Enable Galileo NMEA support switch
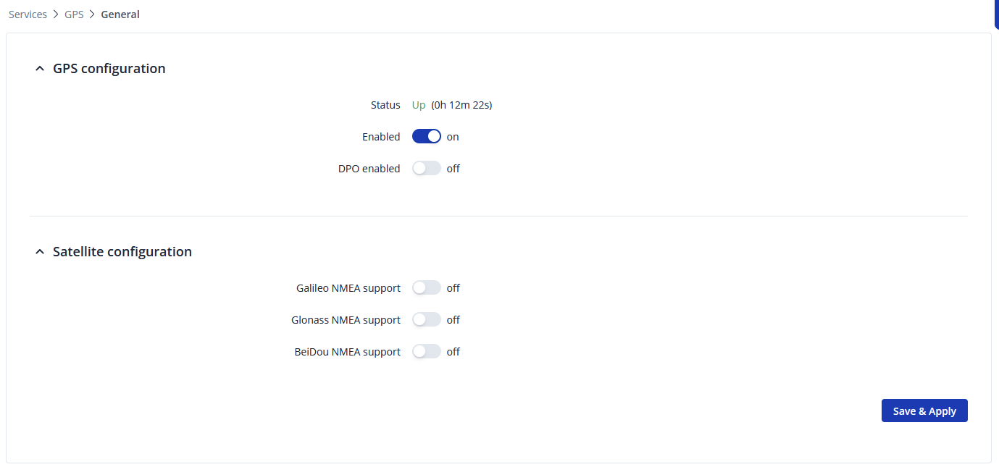Viewport: 999px width, 467px height. (x=426, y=288)
